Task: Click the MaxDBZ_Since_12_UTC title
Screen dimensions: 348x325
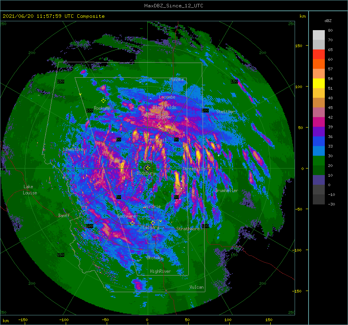Action: pyautogui.click(x=174, y=6)
